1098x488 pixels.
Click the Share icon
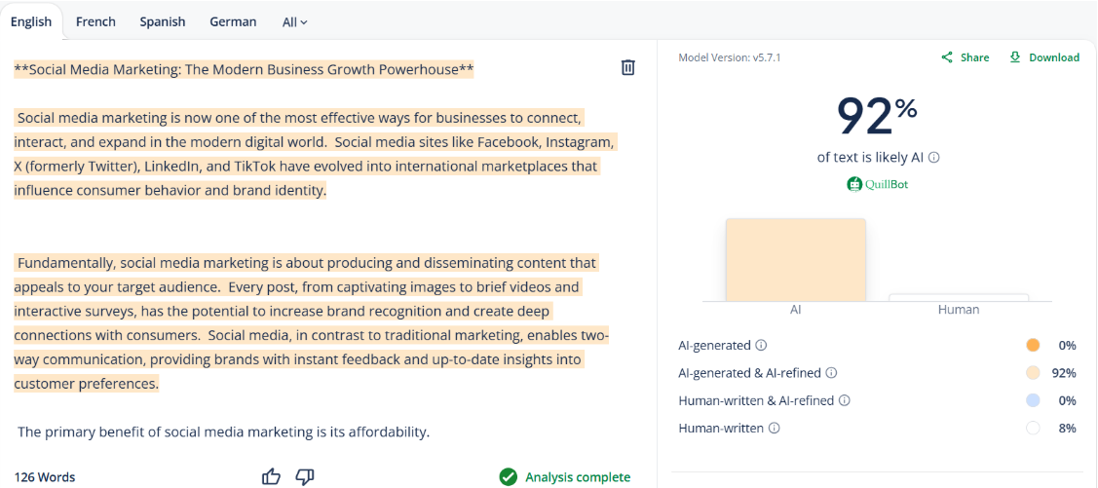pyautogui.click(x=947, y=57)
